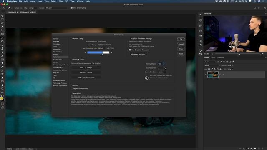Click Advanced Settings button

(x=138, y=54)
